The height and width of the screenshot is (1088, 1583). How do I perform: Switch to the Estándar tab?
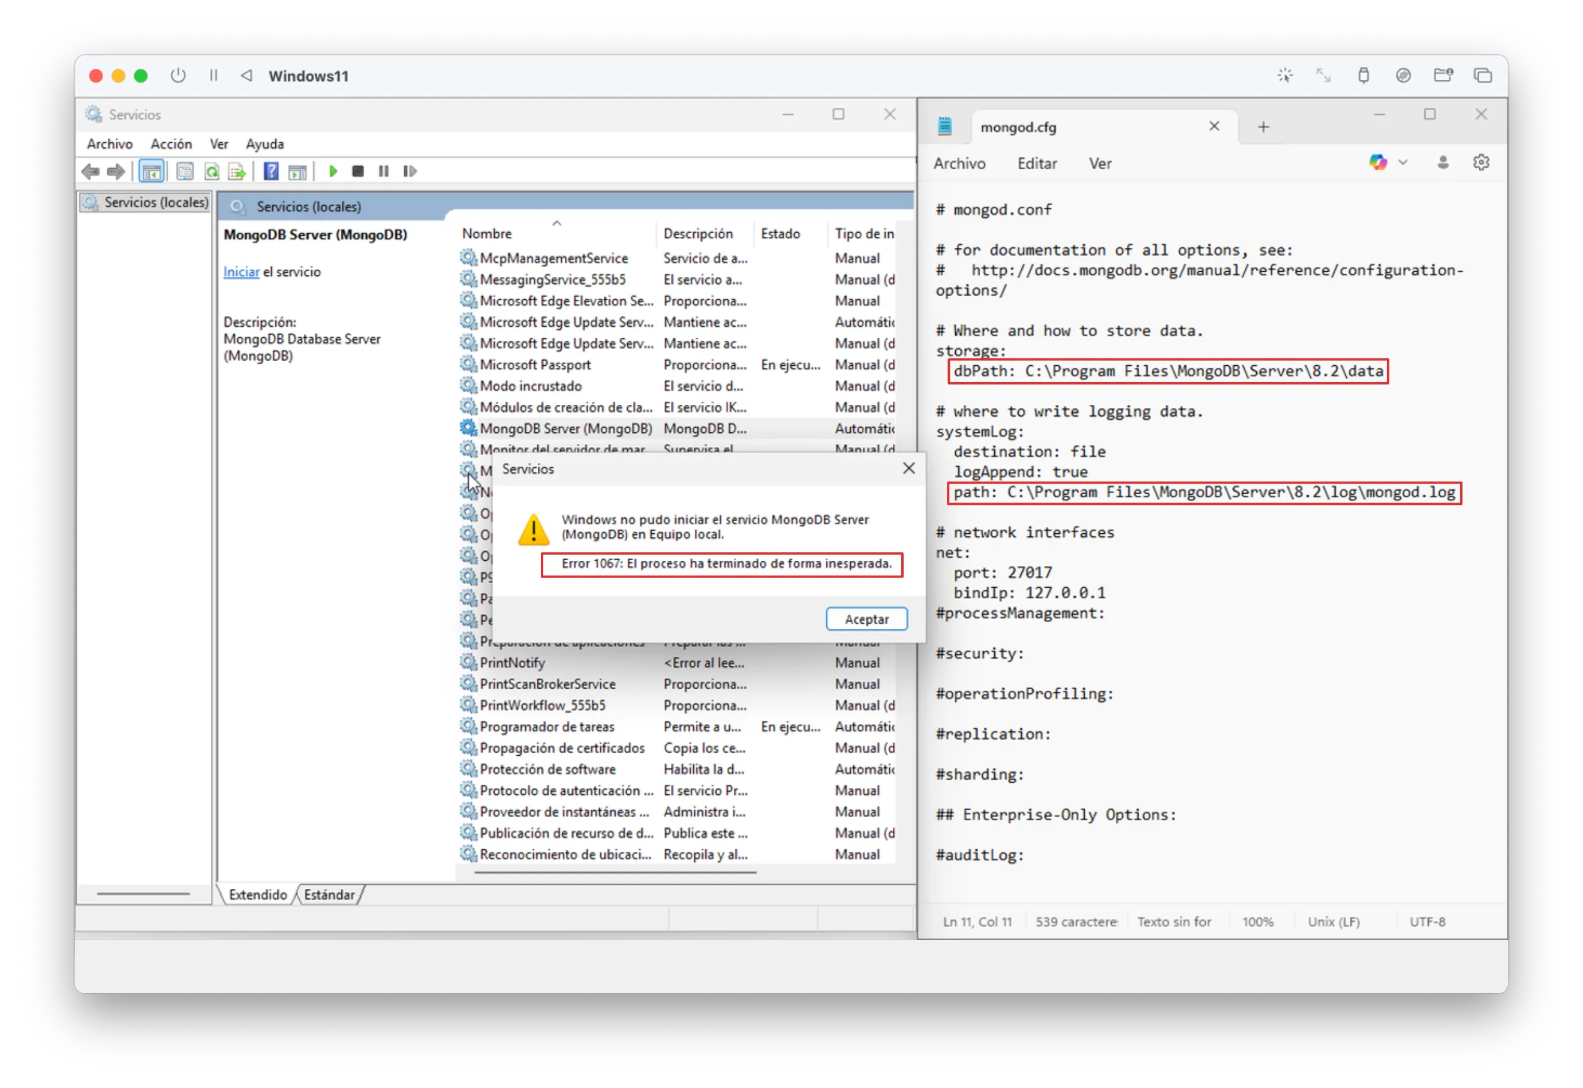tap(329, 894)
